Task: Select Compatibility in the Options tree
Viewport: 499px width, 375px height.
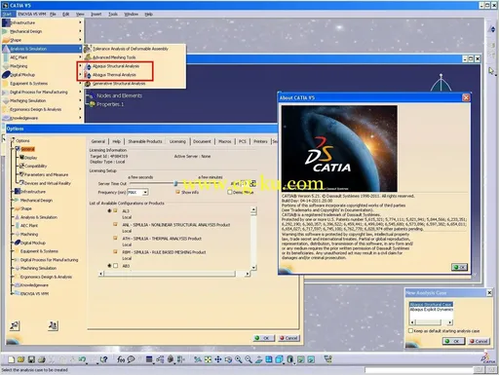Action: pos(33,166)
